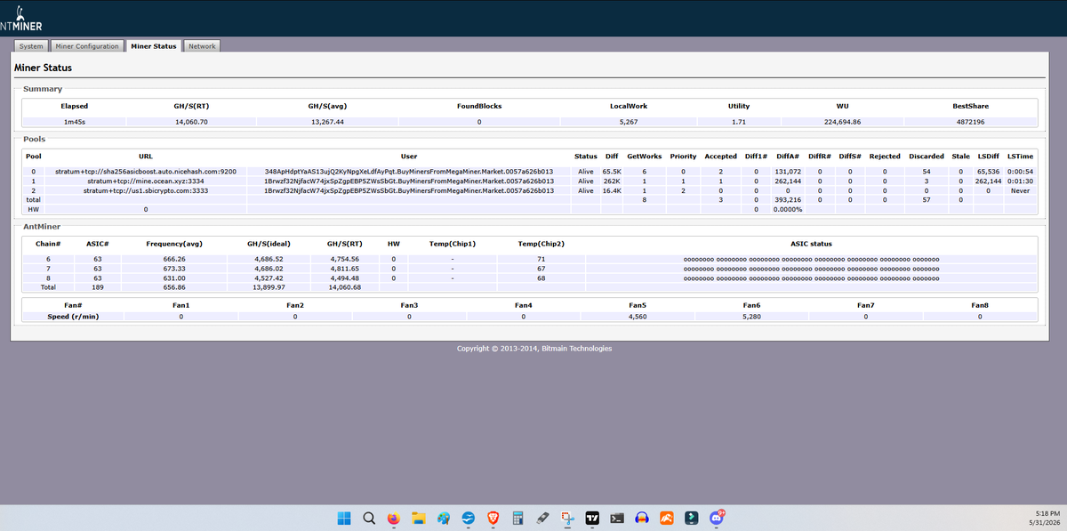Click Discarded value 54
The image size is (1067, 531).
(x=927, y=171)
